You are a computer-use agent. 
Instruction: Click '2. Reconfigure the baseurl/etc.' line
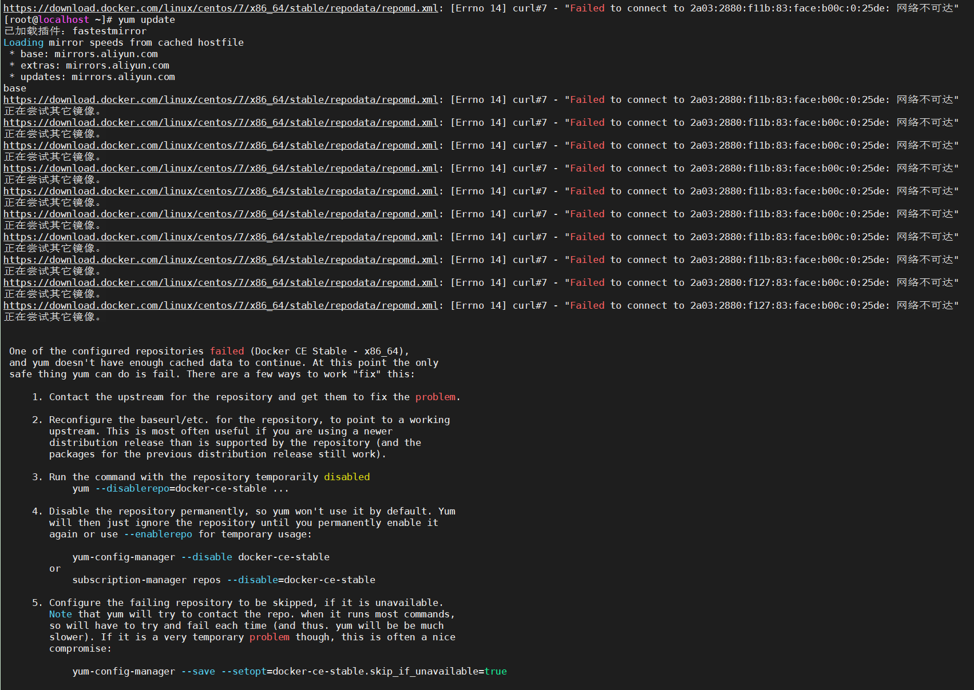(x=241, y=420)
